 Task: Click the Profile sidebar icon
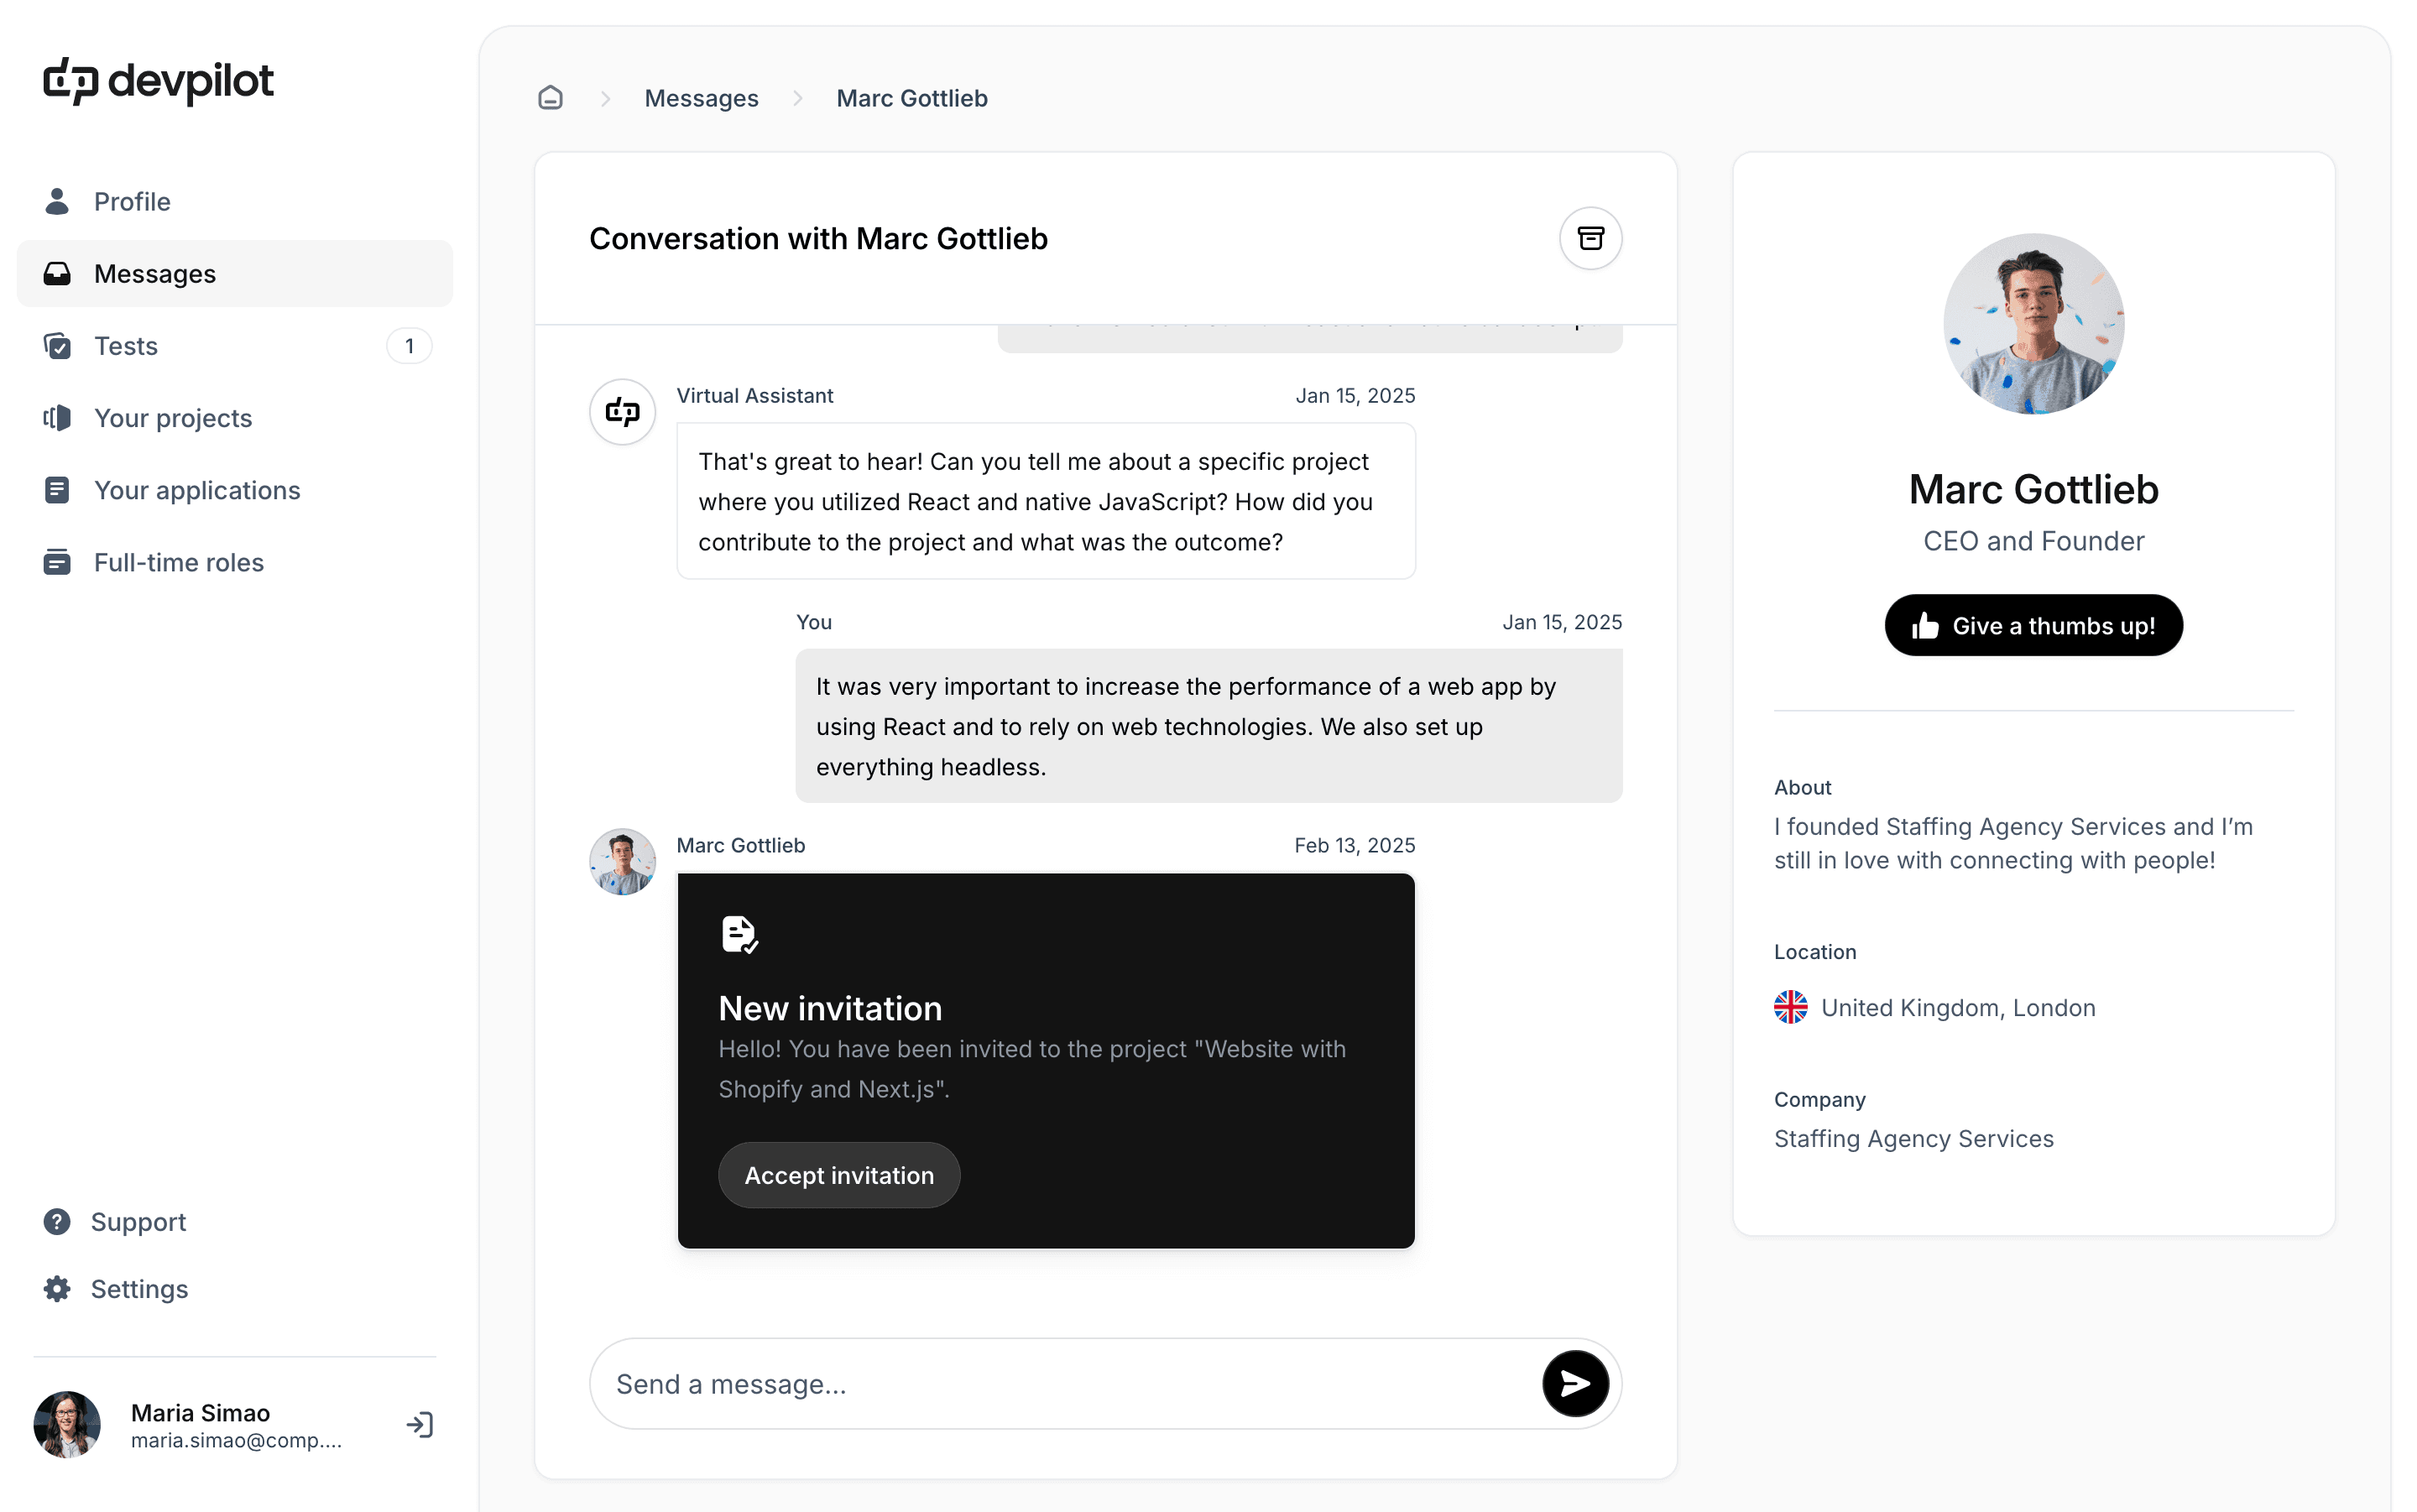[57, 201]
